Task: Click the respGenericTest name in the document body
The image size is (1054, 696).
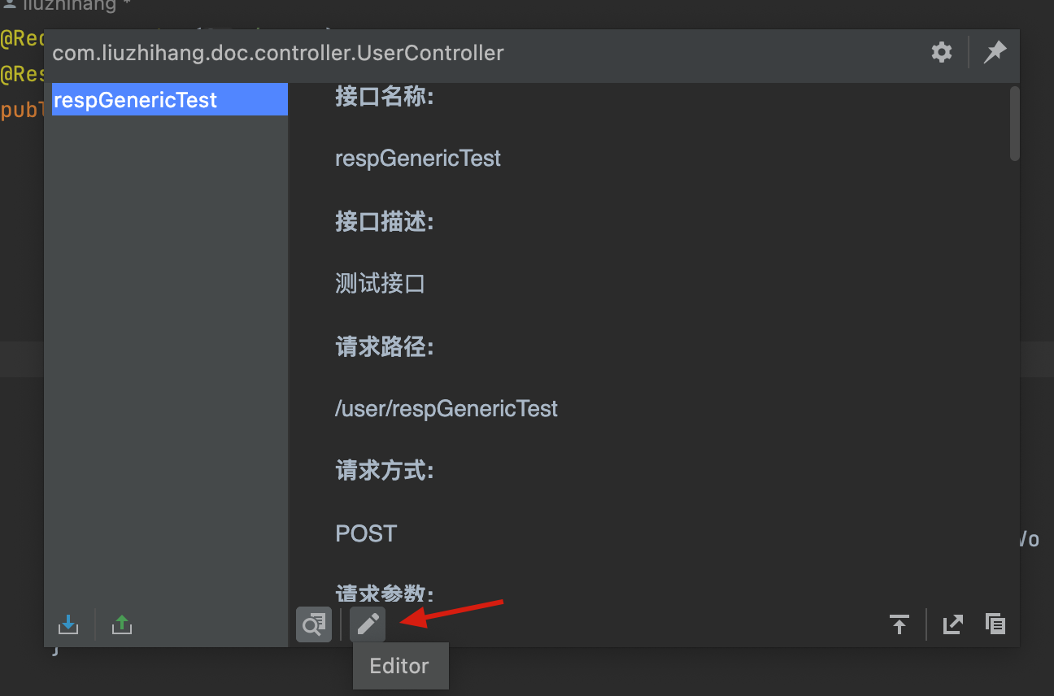Action: click(x=418, y=159)
